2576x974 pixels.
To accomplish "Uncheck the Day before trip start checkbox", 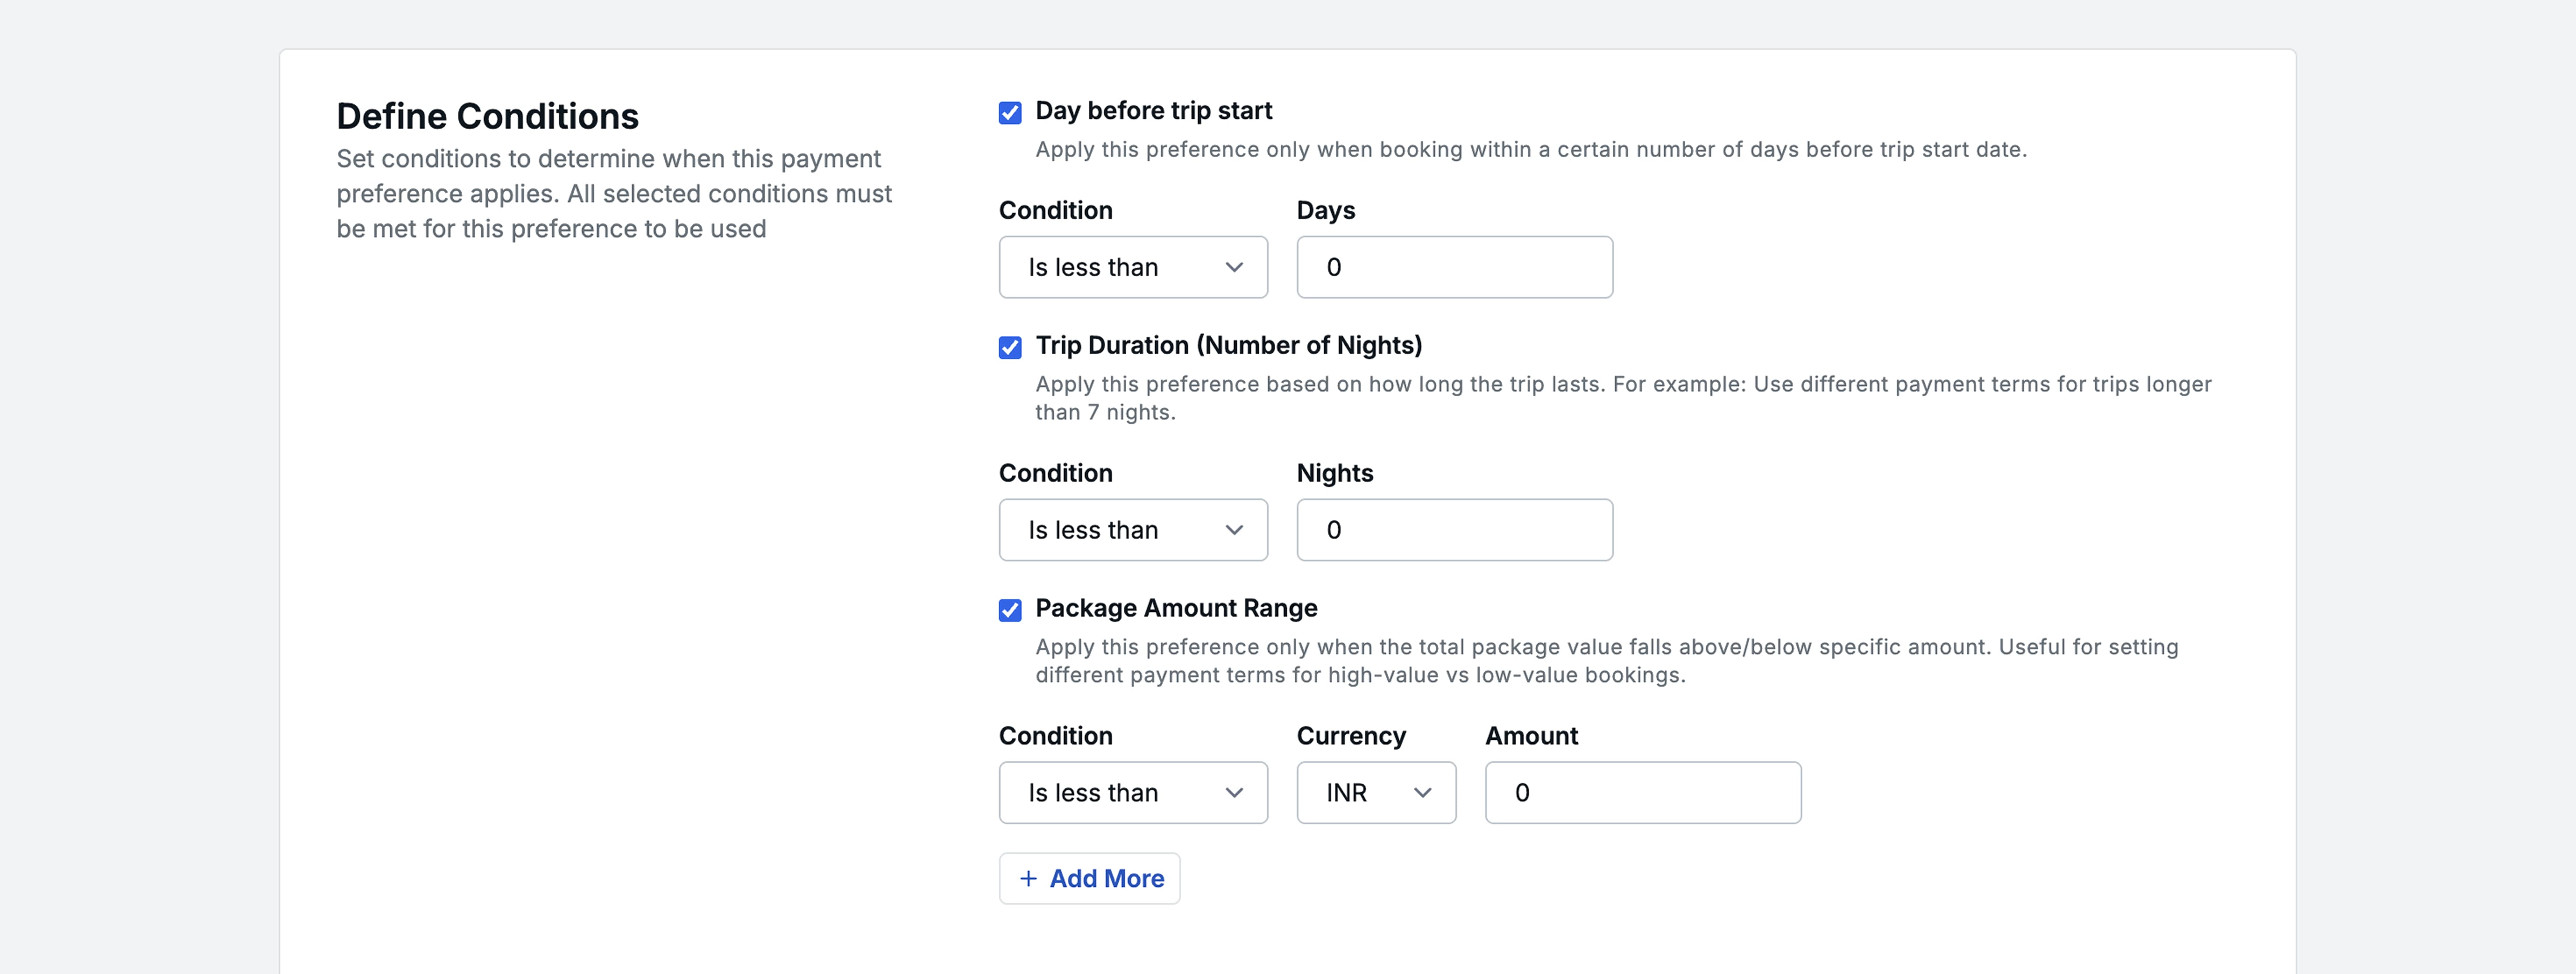I will [x=1010, y=112].
